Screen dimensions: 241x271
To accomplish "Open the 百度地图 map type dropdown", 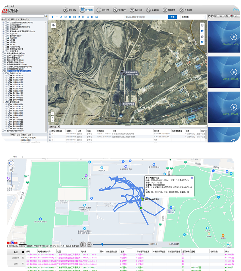I will pos(193,17).
